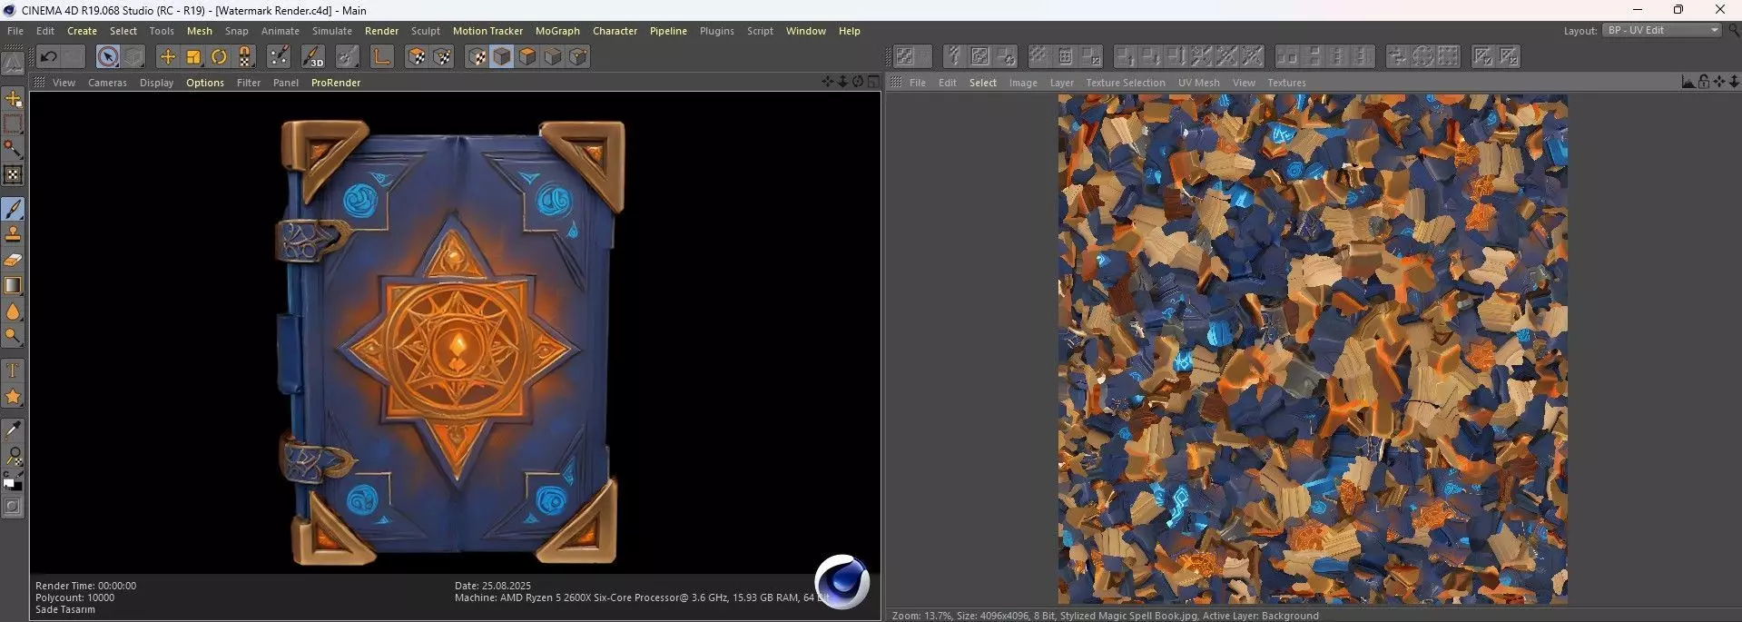Viewport: 1742px width, 622px height.
Task: Select the star shape drawing tool
Action: click(x=13, y=396)
